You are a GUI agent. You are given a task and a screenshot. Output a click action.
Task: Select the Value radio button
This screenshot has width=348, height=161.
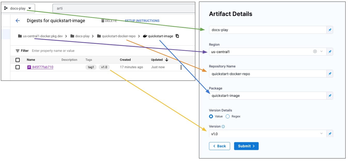[211, 116]
